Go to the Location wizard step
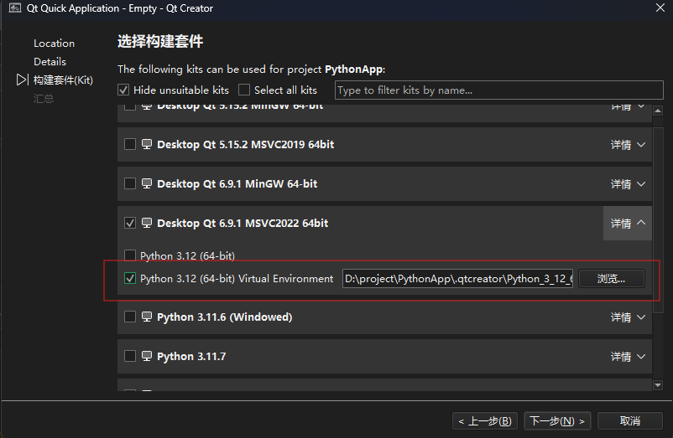Screen dimensions: 673x438 [x=54, y=44]
